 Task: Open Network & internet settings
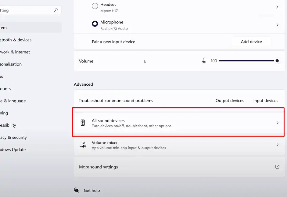tap(15, 52)
